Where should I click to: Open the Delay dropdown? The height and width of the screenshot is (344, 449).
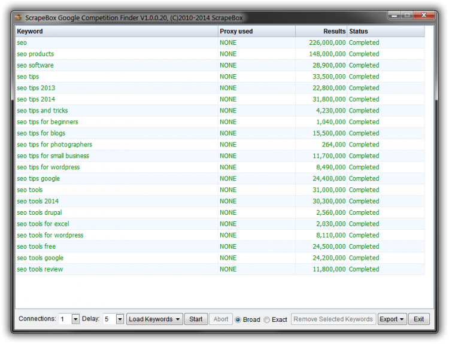coord(120,319)
